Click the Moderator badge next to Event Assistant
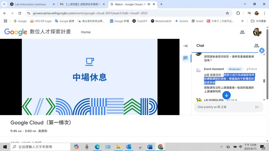 (x=235, y=69)
